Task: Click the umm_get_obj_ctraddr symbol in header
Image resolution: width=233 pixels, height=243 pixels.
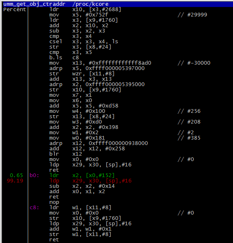Action: [34, 4]
